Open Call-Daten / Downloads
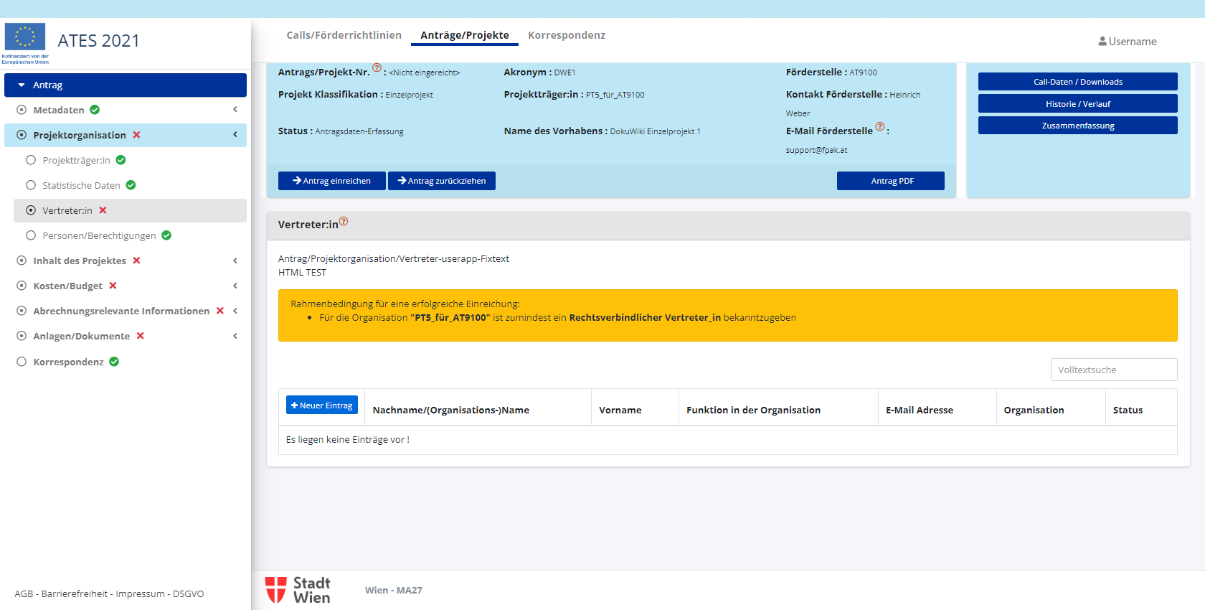1205x610 pixels. tap(1078, 82)
